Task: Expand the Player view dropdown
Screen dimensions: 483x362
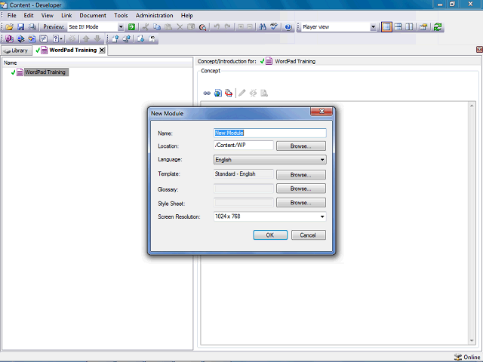Action: click(x=373, y=27)
